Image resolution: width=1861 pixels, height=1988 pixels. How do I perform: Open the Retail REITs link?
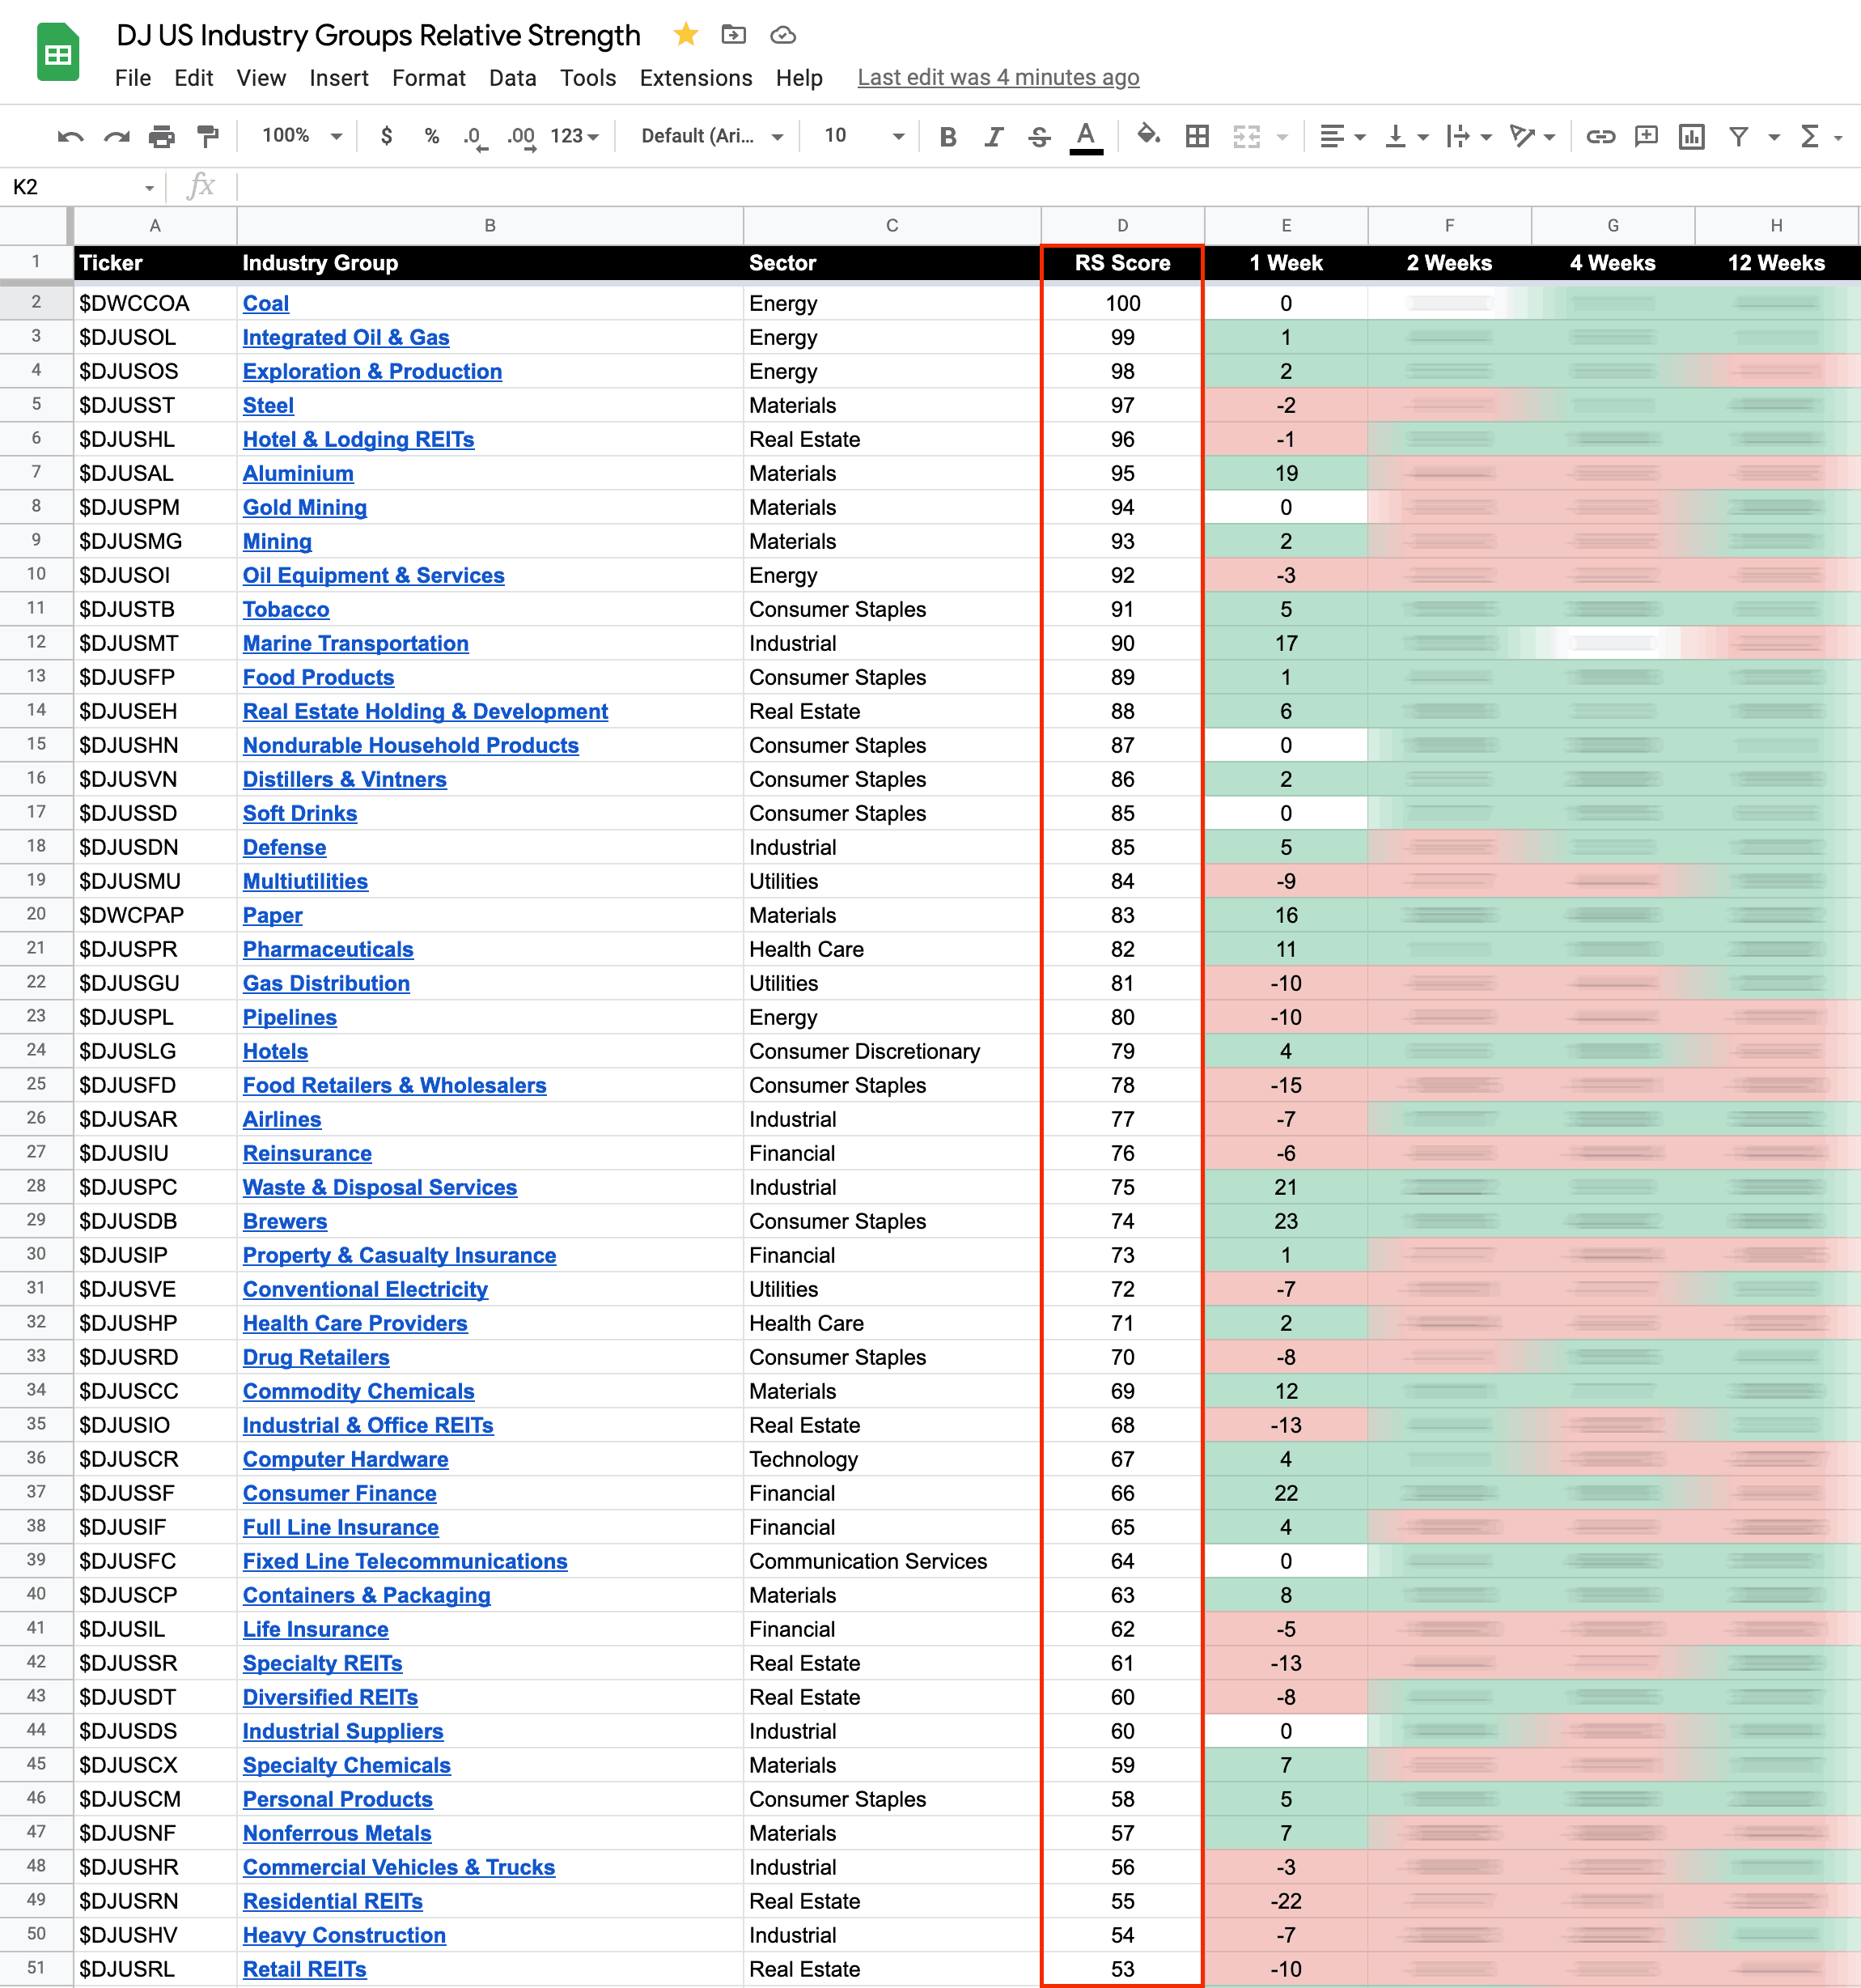pos(305,1969)
